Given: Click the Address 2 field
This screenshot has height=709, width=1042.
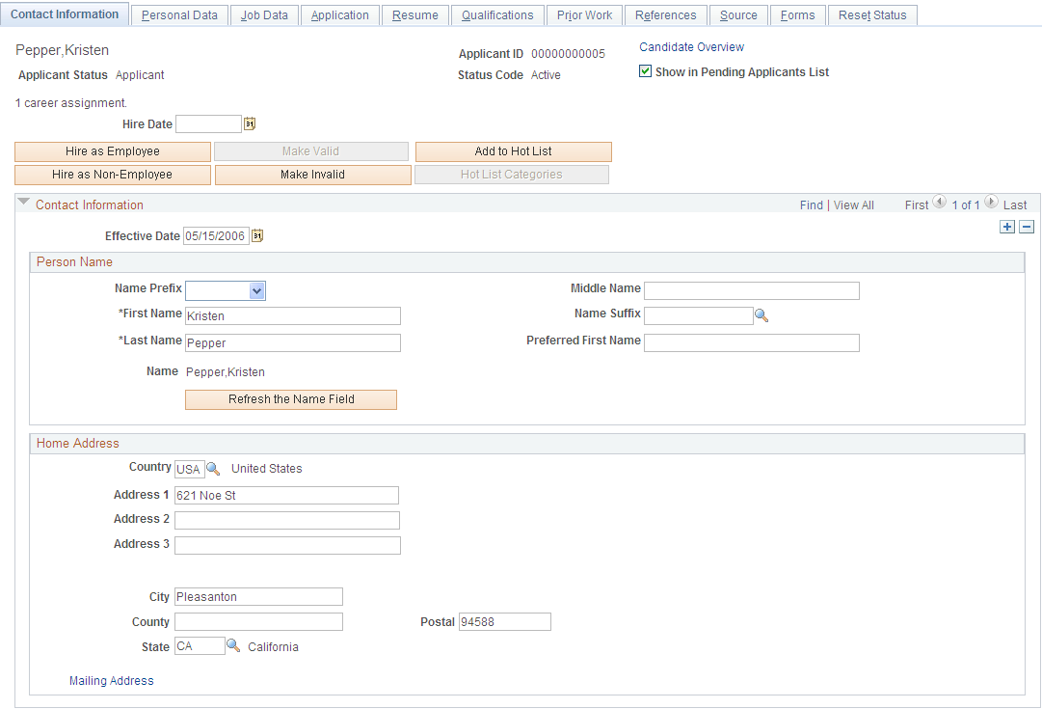Looking at the screenshot, I should coord(287,520).
